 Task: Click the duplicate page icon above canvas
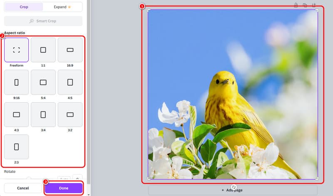pos(305,5)
